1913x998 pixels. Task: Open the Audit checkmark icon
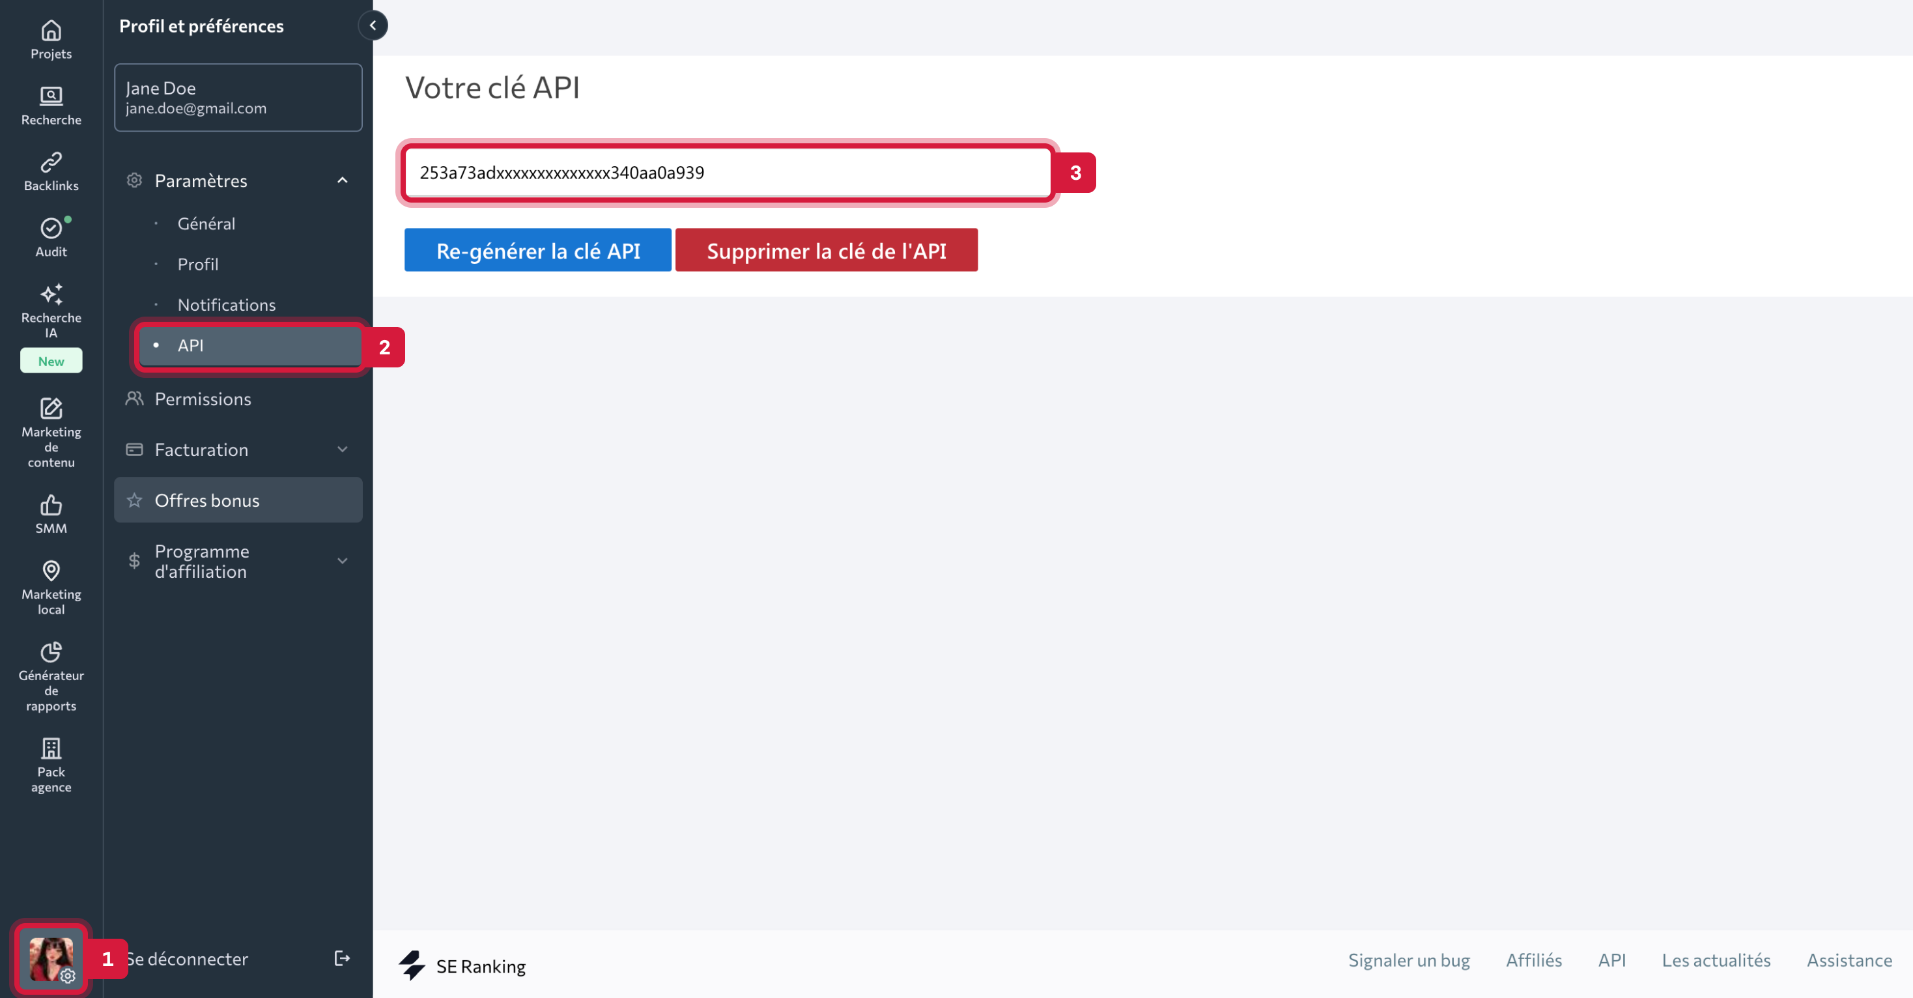51,228
